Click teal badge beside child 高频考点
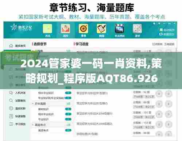Image resolution: width=182 pixels, height=141 pixels. pyautogui.click(x=68, y=130)
